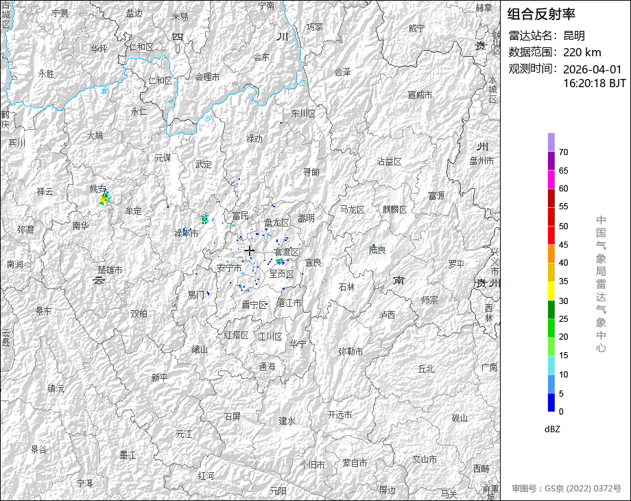
Task: Click the 弥勒市 map label
Action: (x=350, y=351)
